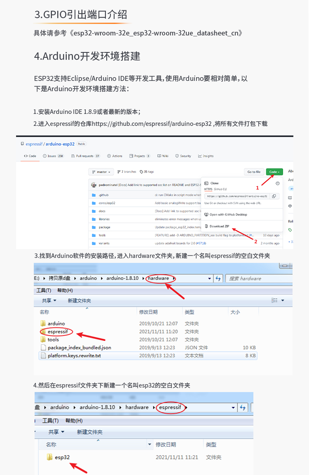Screen dimensions: 309x475
Task: Expand the 共享 dropdown in hardware window
Action: click(49, 301)
